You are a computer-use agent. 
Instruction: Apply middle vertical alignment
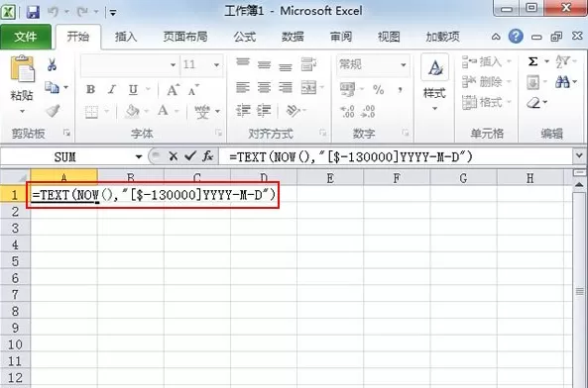click(264, 65)
